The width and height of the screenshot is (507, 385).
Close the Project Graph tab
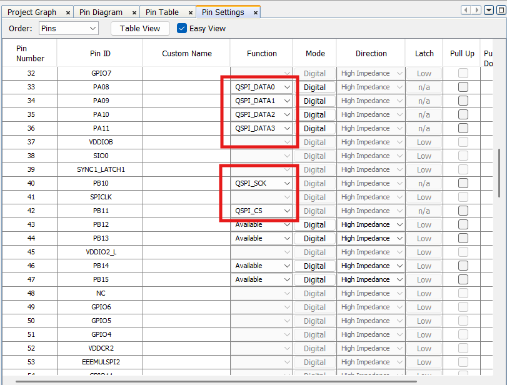[68, 13]
